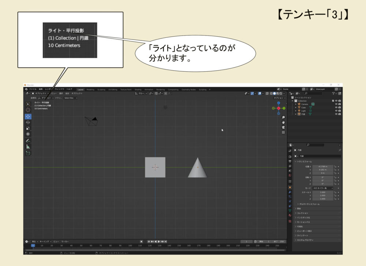Select the Add Cube tool
Image resolution: width=366 pixels, height=266 pixels.
[x=28, y=153]
